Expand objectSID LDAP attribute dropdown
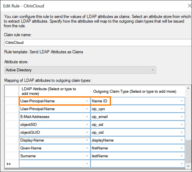The width and height of the screenshot is (192, 172). pos(87,124)
